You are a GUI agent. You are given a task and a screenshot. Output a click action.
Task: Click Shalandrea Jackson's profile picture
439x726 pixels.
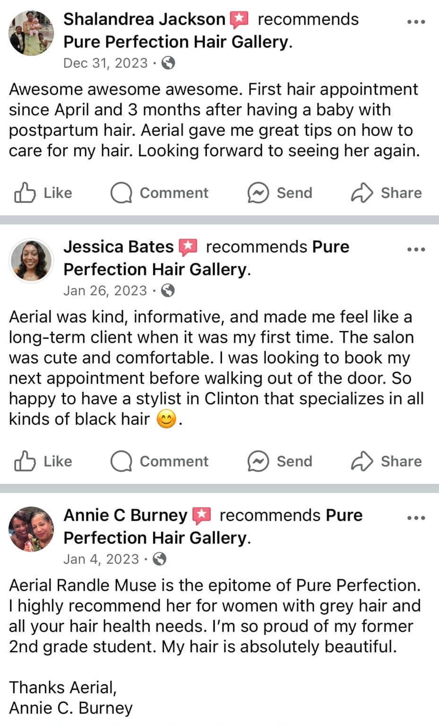click(x=31, y=33)
